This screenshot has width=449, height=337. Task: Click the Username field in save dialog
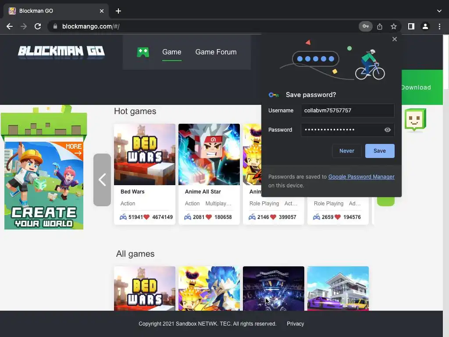(x=347, y=110)
